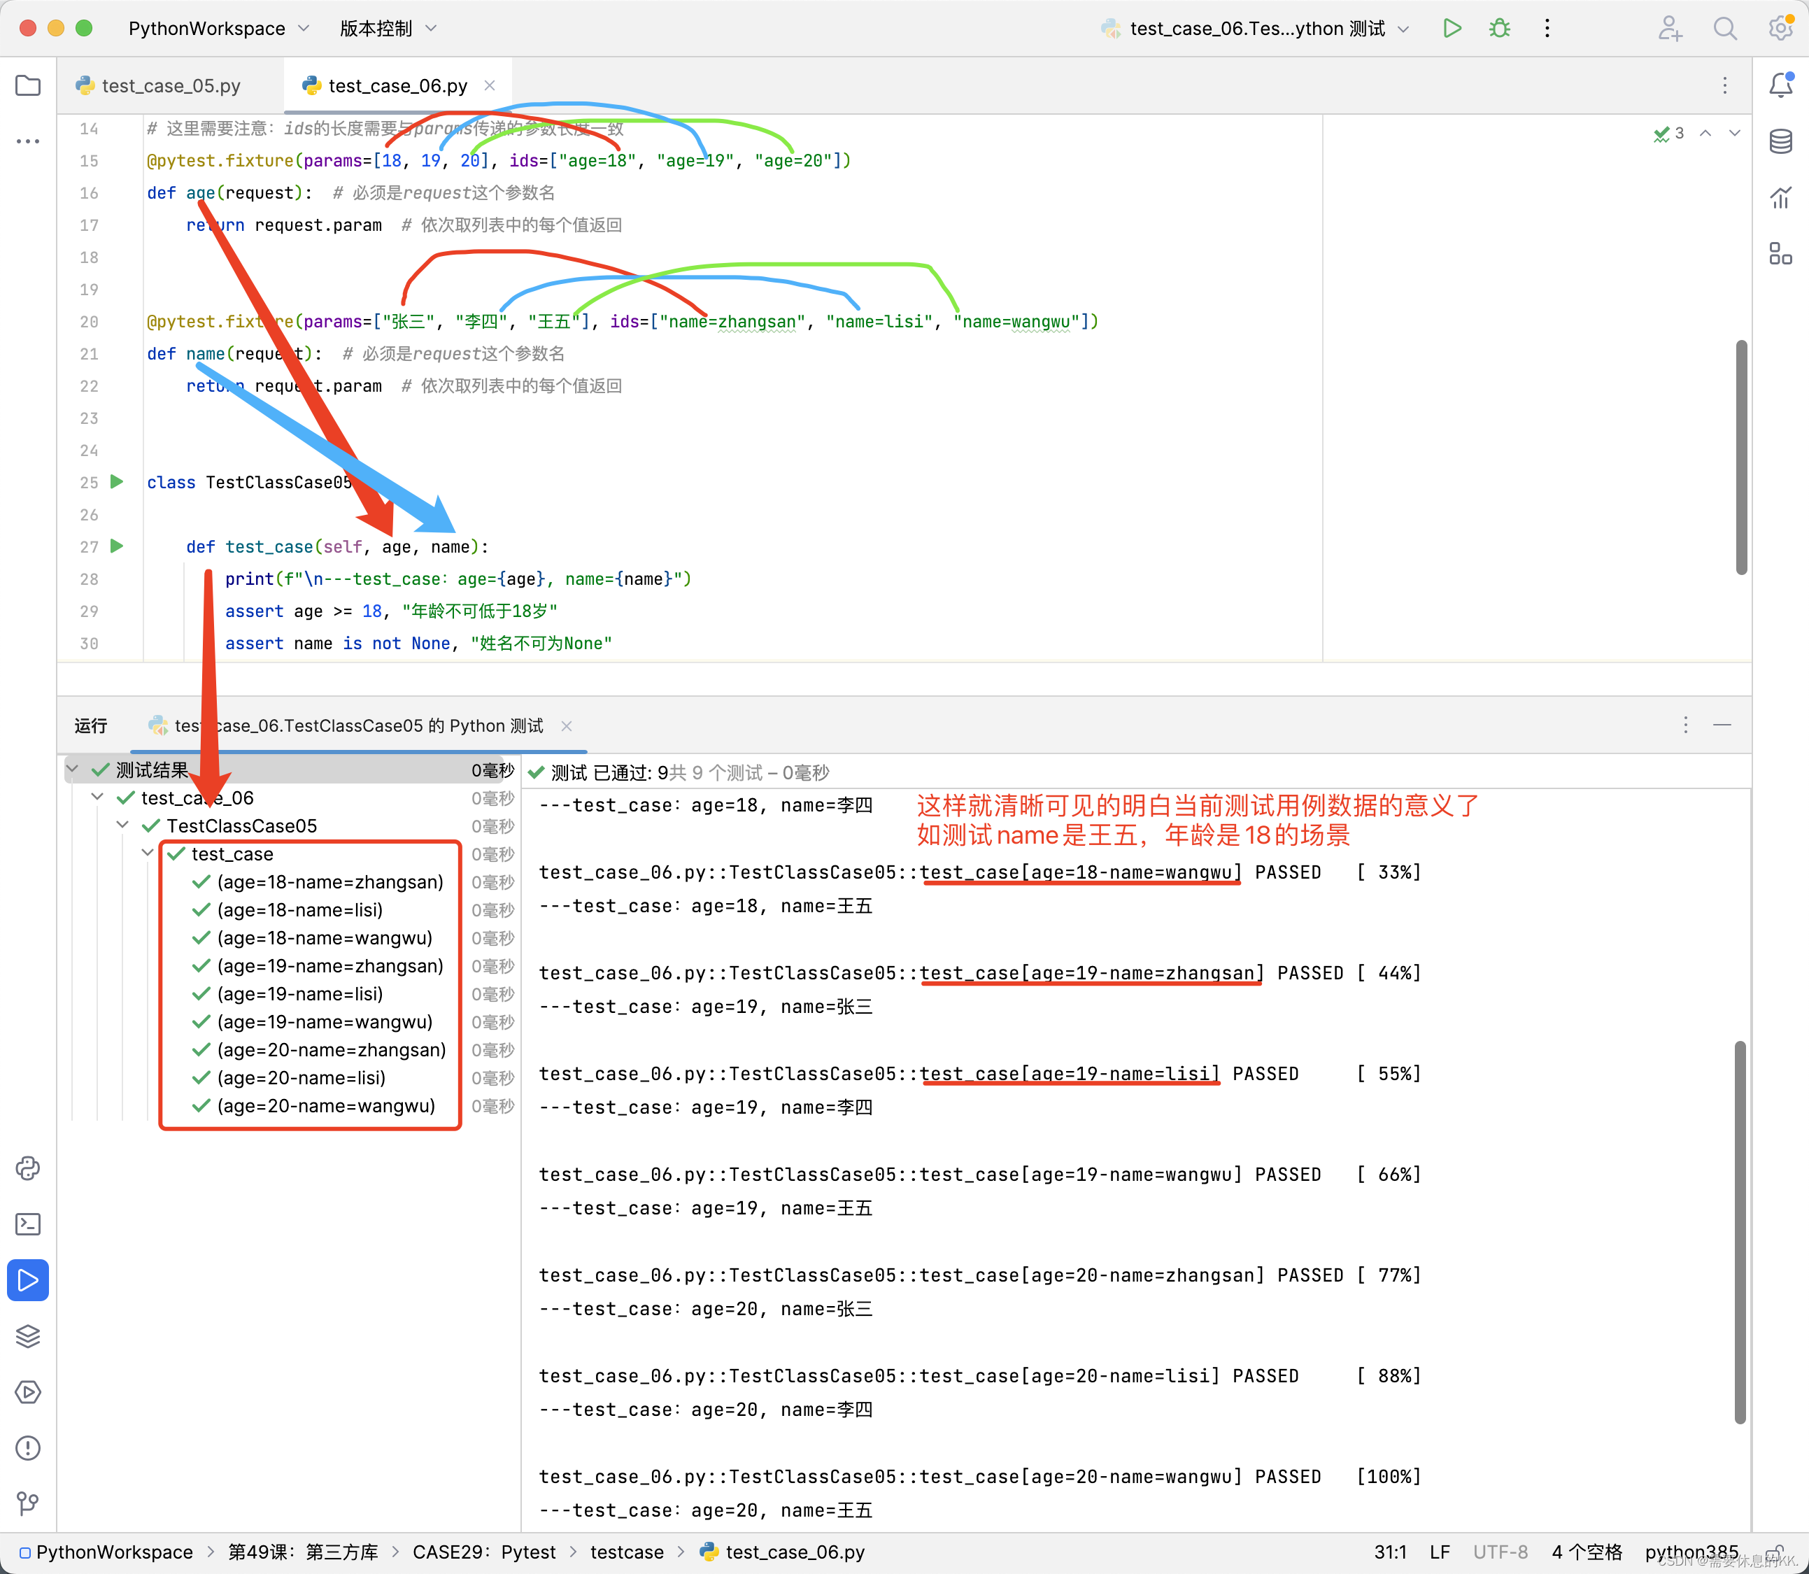Open the Terminal tool window

[28, 1224]
